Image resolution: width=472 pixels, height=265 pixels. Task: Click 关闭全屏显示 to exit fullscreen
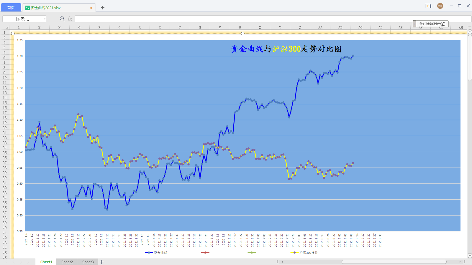[x=432, y=24]
